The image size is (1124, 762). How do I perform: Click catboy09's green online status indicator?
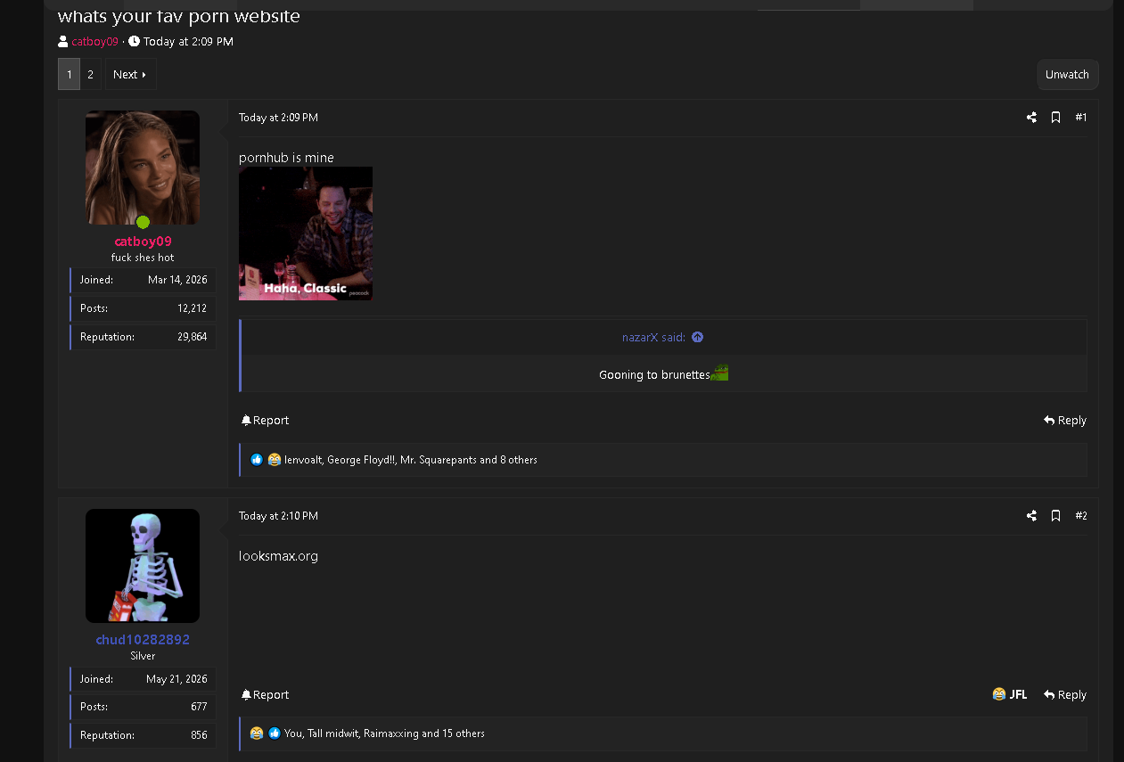143,222
